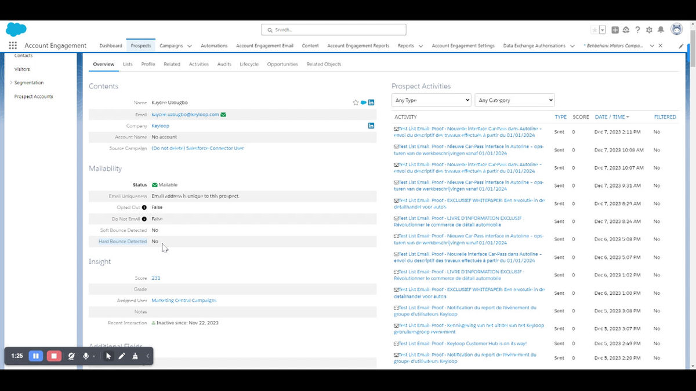Screen dimensions: 696x391
Task: Toggle the webcam off icon in recorder
Action: point(71,356)
